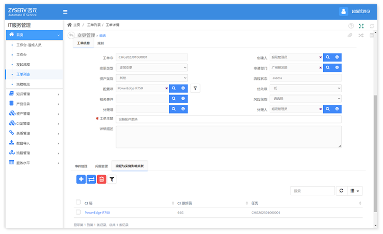Show info for the handler field
The height and width of the screenshot is (234, 383).
point(337,109)
